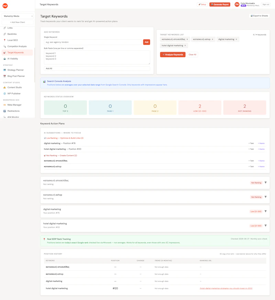
Task: Open Content Studio menu item
Action: [x=14, y=87]
